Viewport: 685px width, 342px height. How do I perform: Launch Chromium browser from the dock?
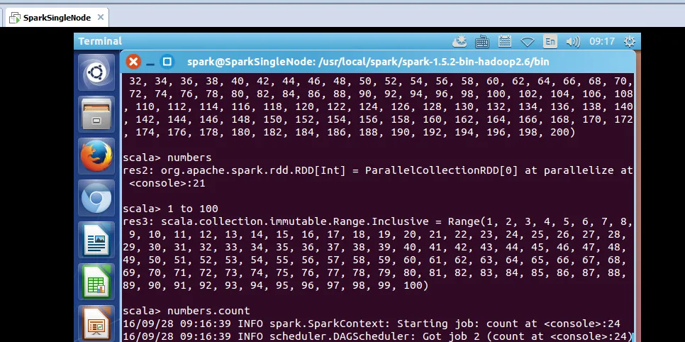pyautogui.click(x=96, y=198)
